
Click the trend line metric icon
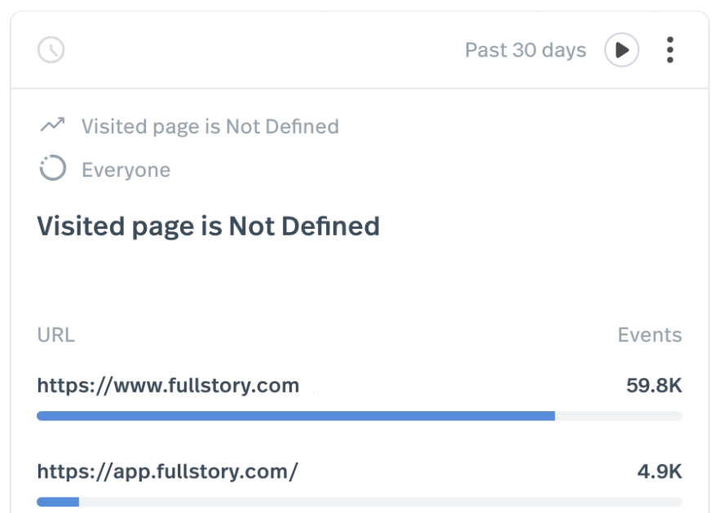[x=52, y=125]
